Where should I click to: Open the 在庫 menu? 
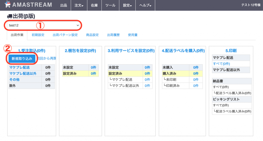point(94,5)
